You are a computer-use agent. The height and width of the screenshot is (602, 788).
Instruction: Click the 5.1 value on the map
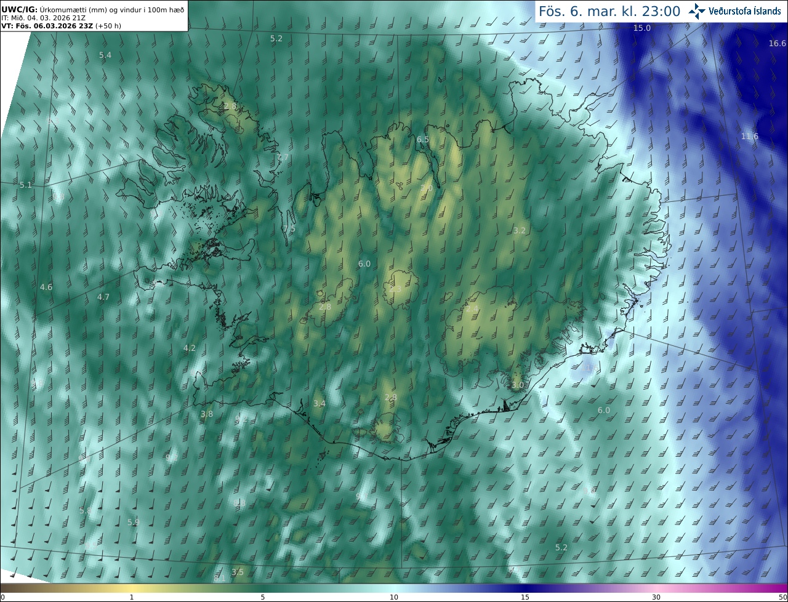click(x=26, y=185)
